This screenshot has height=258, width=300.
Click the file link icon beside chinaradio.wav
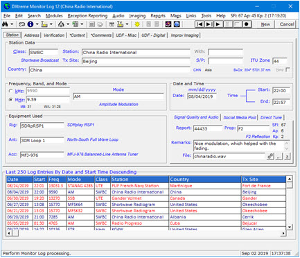point(270,157)
